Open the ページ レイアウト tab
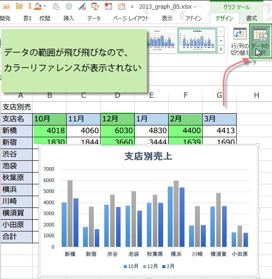Image resolution: width=272 pixels, height=279 pixels. pyautogui.click(x=131, y=18)
